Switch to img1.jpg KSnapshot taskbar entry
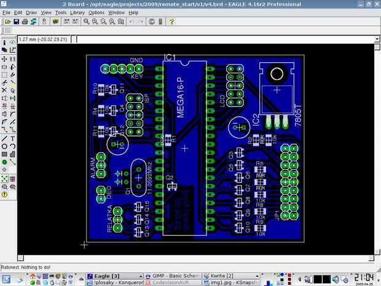The height and width of the screenshot is (286, 381). 231,282
